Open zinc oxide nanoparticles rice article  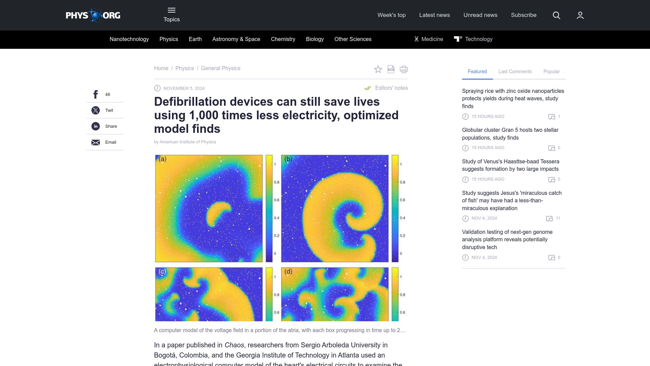point(513,99)
